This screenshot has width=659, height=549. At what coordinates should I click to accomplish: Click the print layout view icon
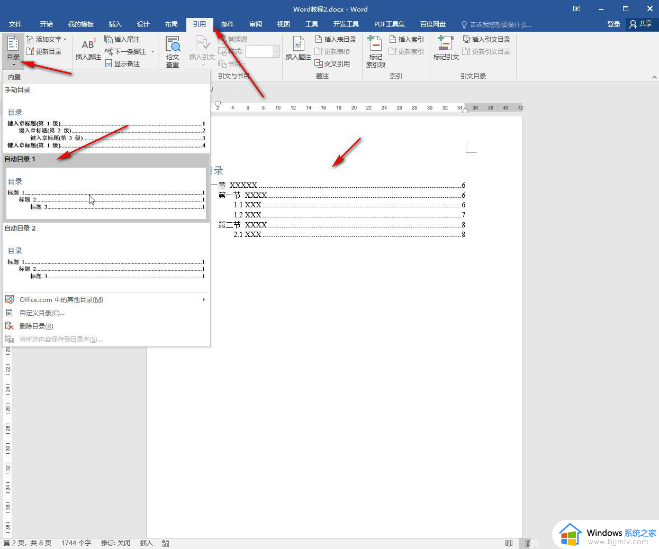(528, 543)
